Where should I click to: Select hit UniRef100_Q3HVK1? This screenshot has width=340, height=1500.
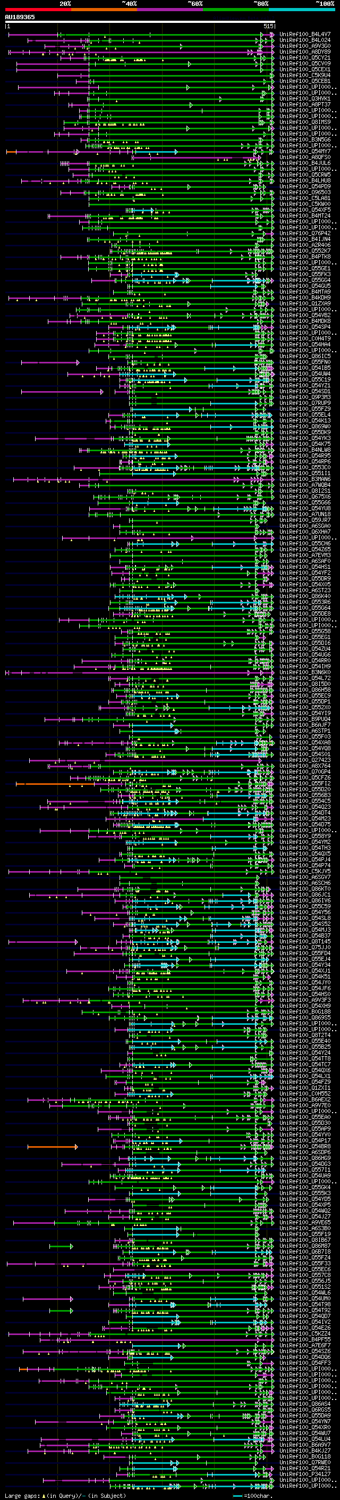pos(305,99)
